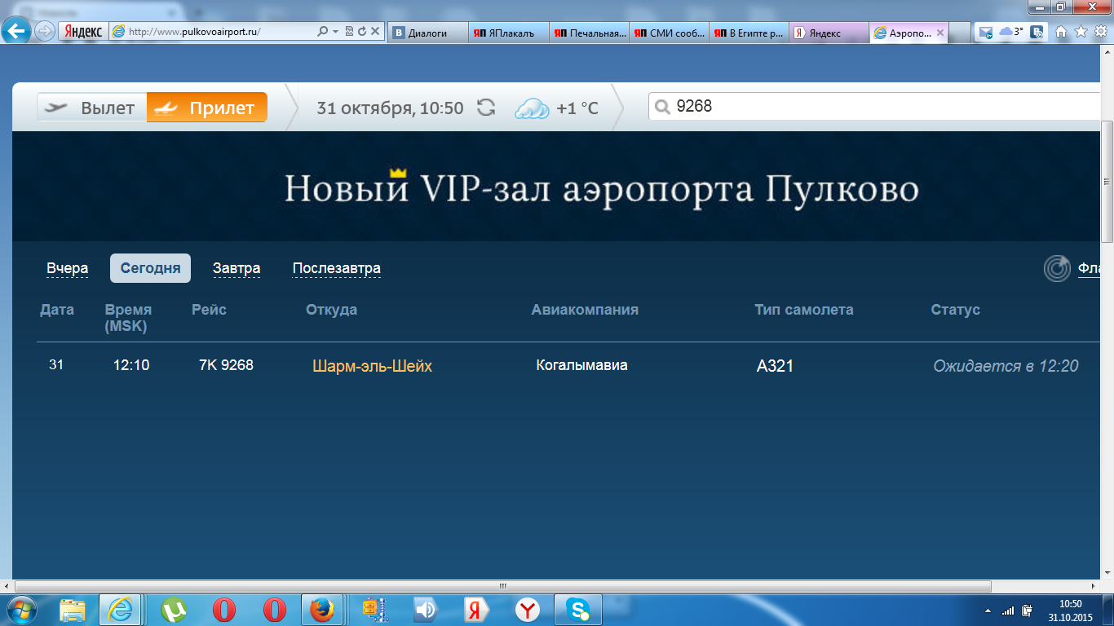Reload the page with address bar refresh icon
The width and height of the screenshot is (1114, 626).
362,32
